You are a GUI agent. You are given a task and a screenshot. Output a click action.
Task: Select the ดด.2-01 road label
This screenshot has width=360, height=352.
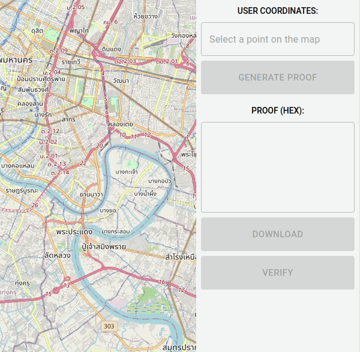pos(167,61)
